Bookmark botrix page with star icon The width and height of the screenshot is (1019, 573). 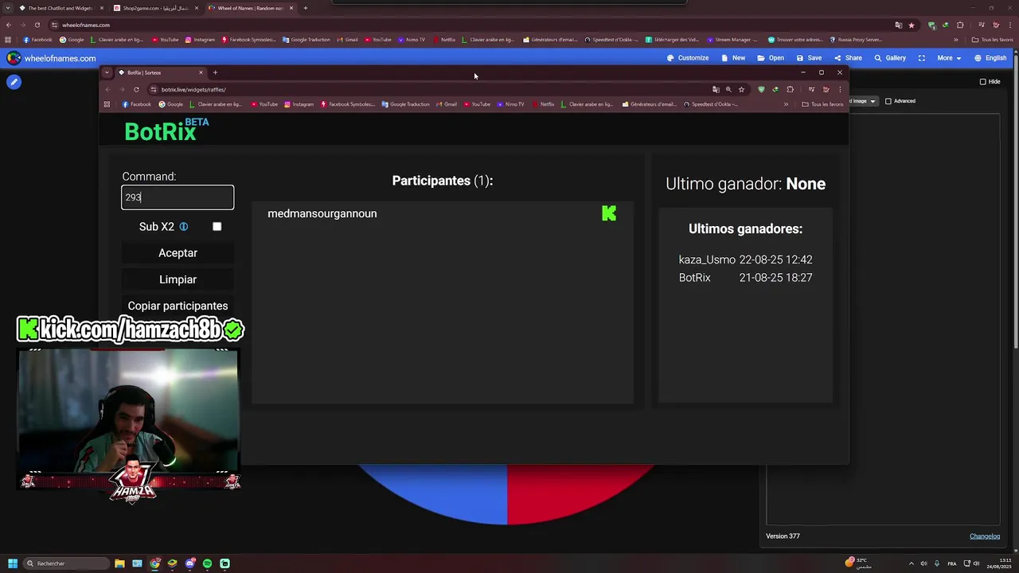click(x=741, y=89)
